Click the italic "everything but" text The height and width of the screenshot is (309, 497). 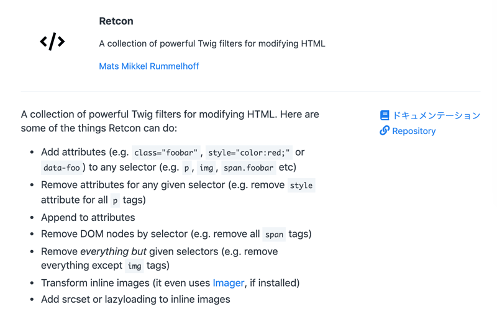(x=112, y=251)
